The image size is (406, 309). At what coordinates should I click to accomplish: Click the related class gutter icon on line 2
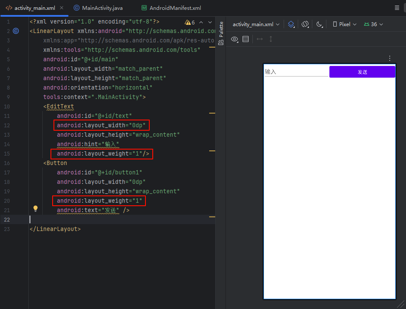click(x=16, y=31)
